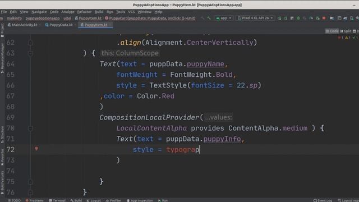Click Attach Debugger to Android Process icon
359x202 pixels.
pyautogui.click(x=317, y=18)
